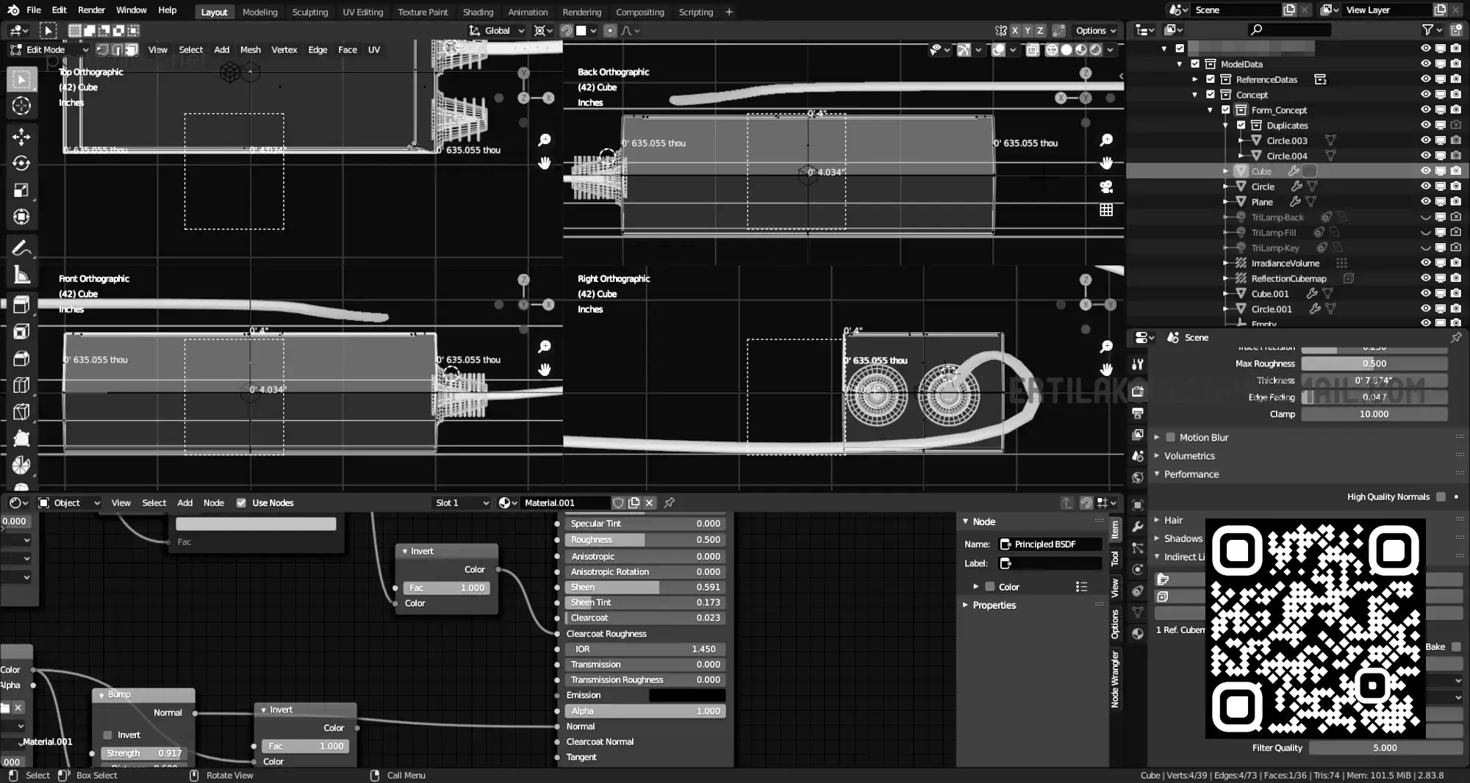Click the camera view icon in Back view
Viewport: 1470px width, 783px height.
pos(1106,187)
